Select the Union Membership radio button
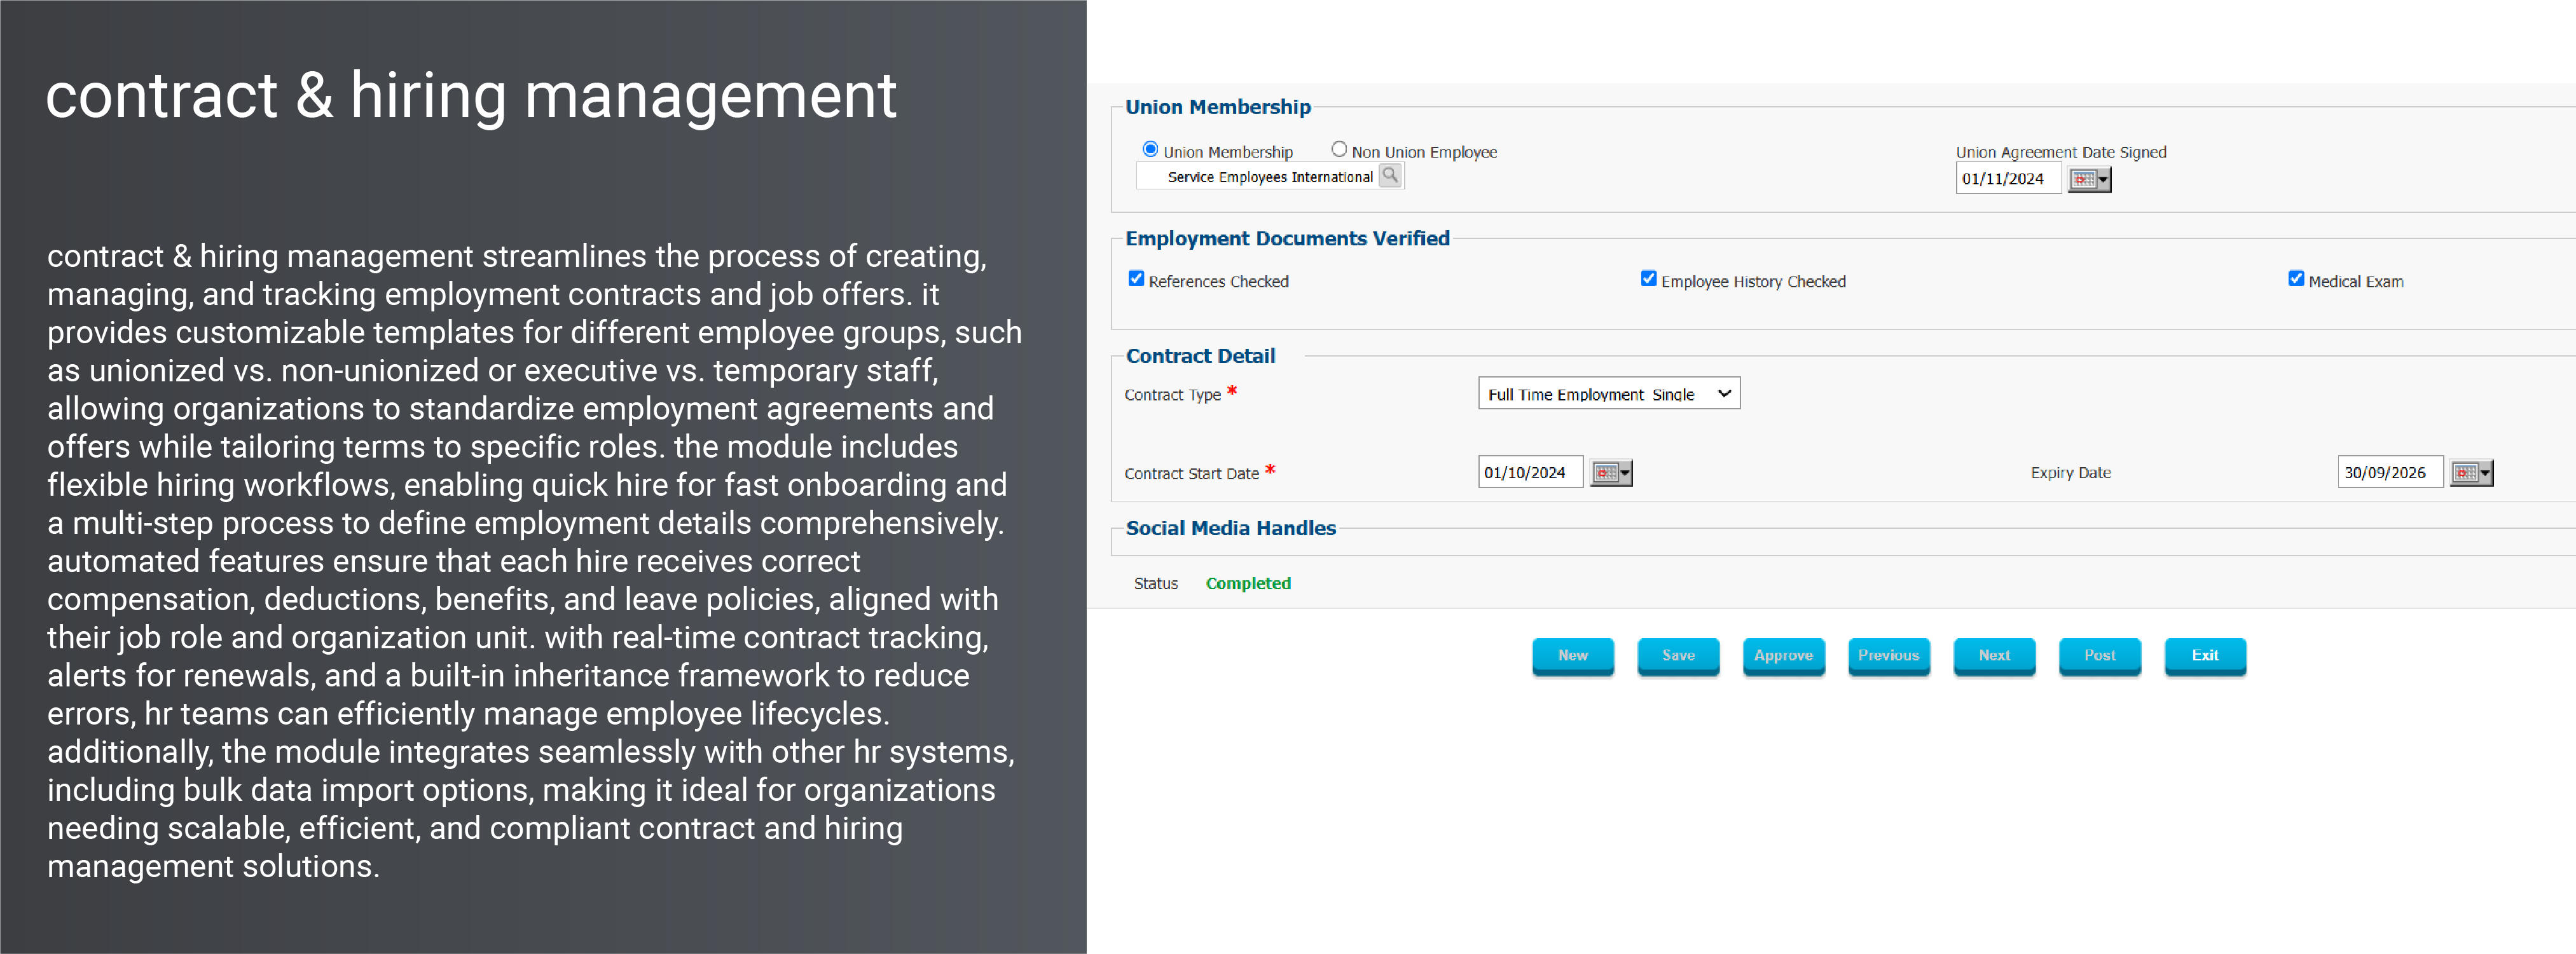Image resolution: width=2576 pixels, height=954 pixels. tap(1150, 149)
